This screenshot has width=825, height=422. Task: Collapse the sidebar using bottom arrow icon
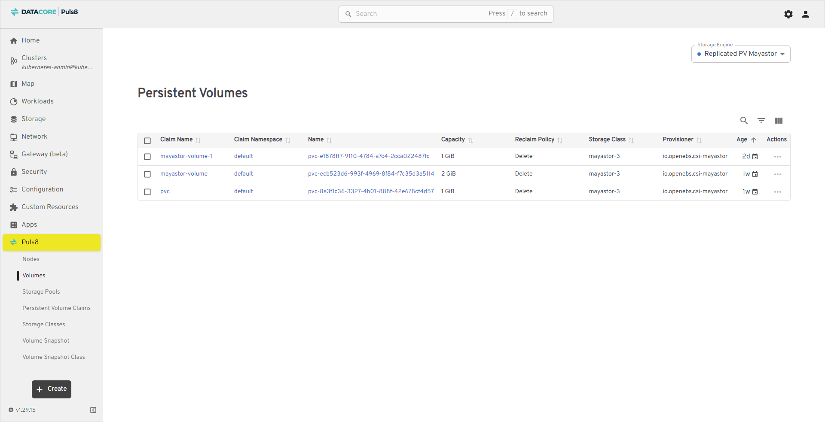click(93, 410)
